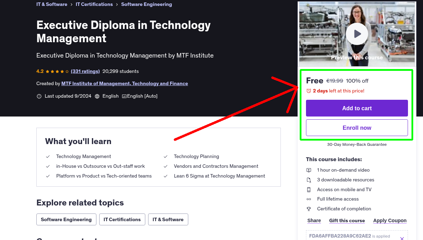The width and height of the screenshot is (423, 240).
Task: Select the Software Engineering topic chip
Action: (66, 219)
